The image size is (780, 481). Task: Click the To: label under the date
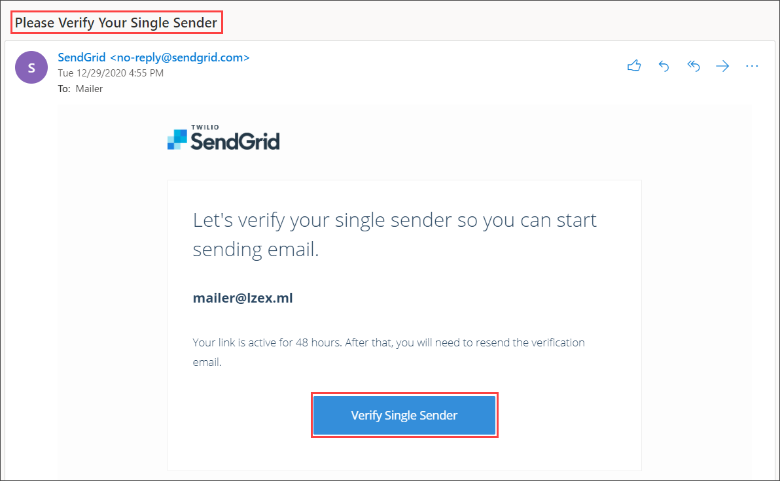tap(64, 89)
